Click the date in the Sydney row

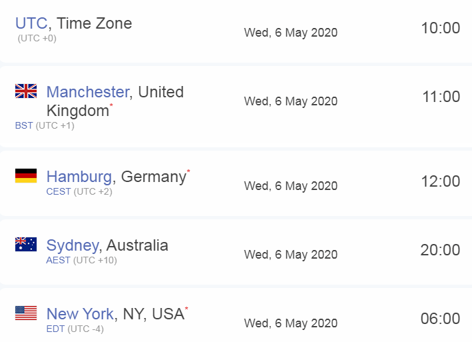click(291, 255)
